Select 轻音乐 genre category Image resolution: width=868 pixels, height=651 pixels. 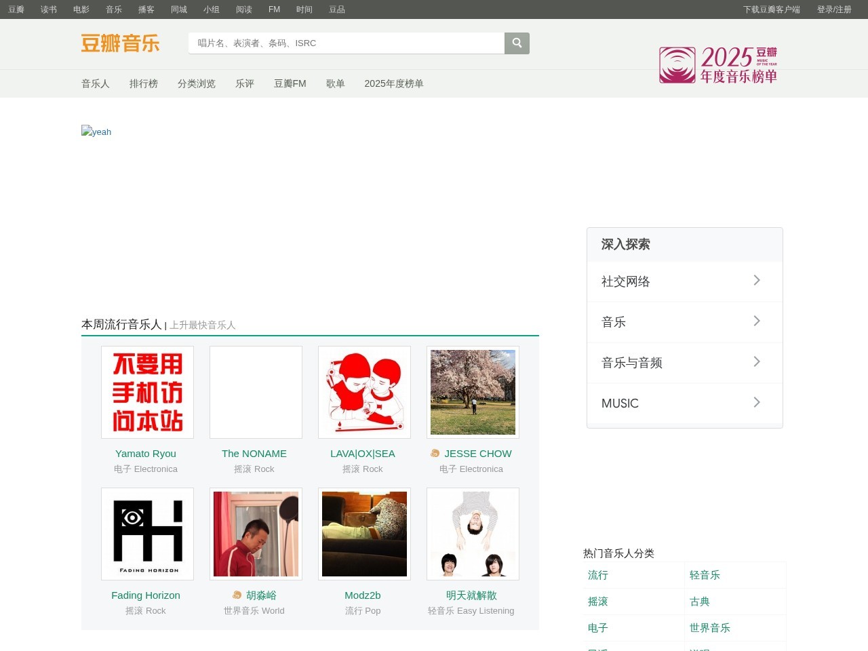coord(705,575)
